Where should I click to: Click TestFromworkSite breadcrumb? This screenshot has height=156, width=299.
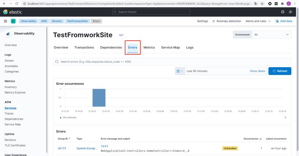(x=77, y=21)
